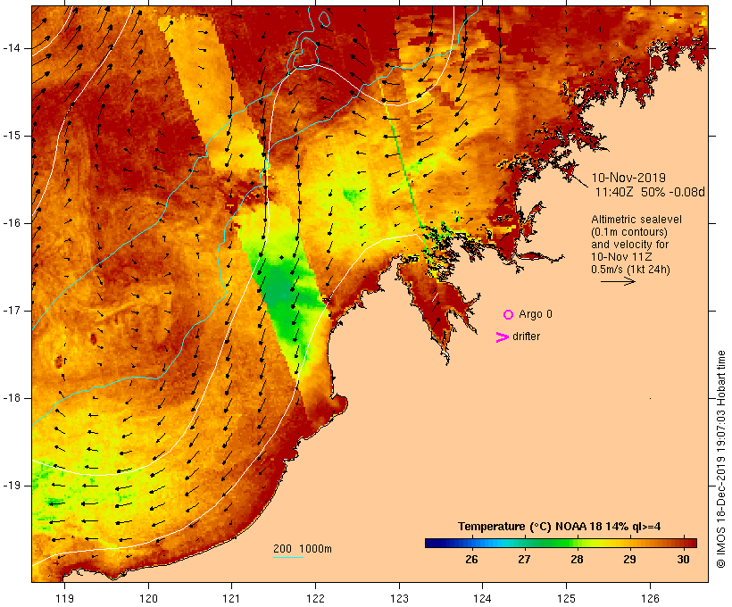Click the '121' longitude axis label
The height and width of the screenshot is (607, 732).
click(x=231, y=598)
